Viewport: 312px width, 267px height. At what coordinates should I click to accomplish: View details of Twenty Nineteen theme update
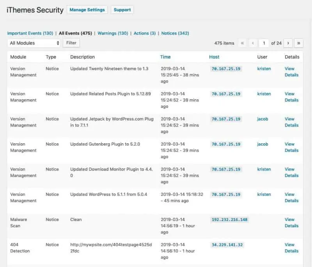coord(291,72)
